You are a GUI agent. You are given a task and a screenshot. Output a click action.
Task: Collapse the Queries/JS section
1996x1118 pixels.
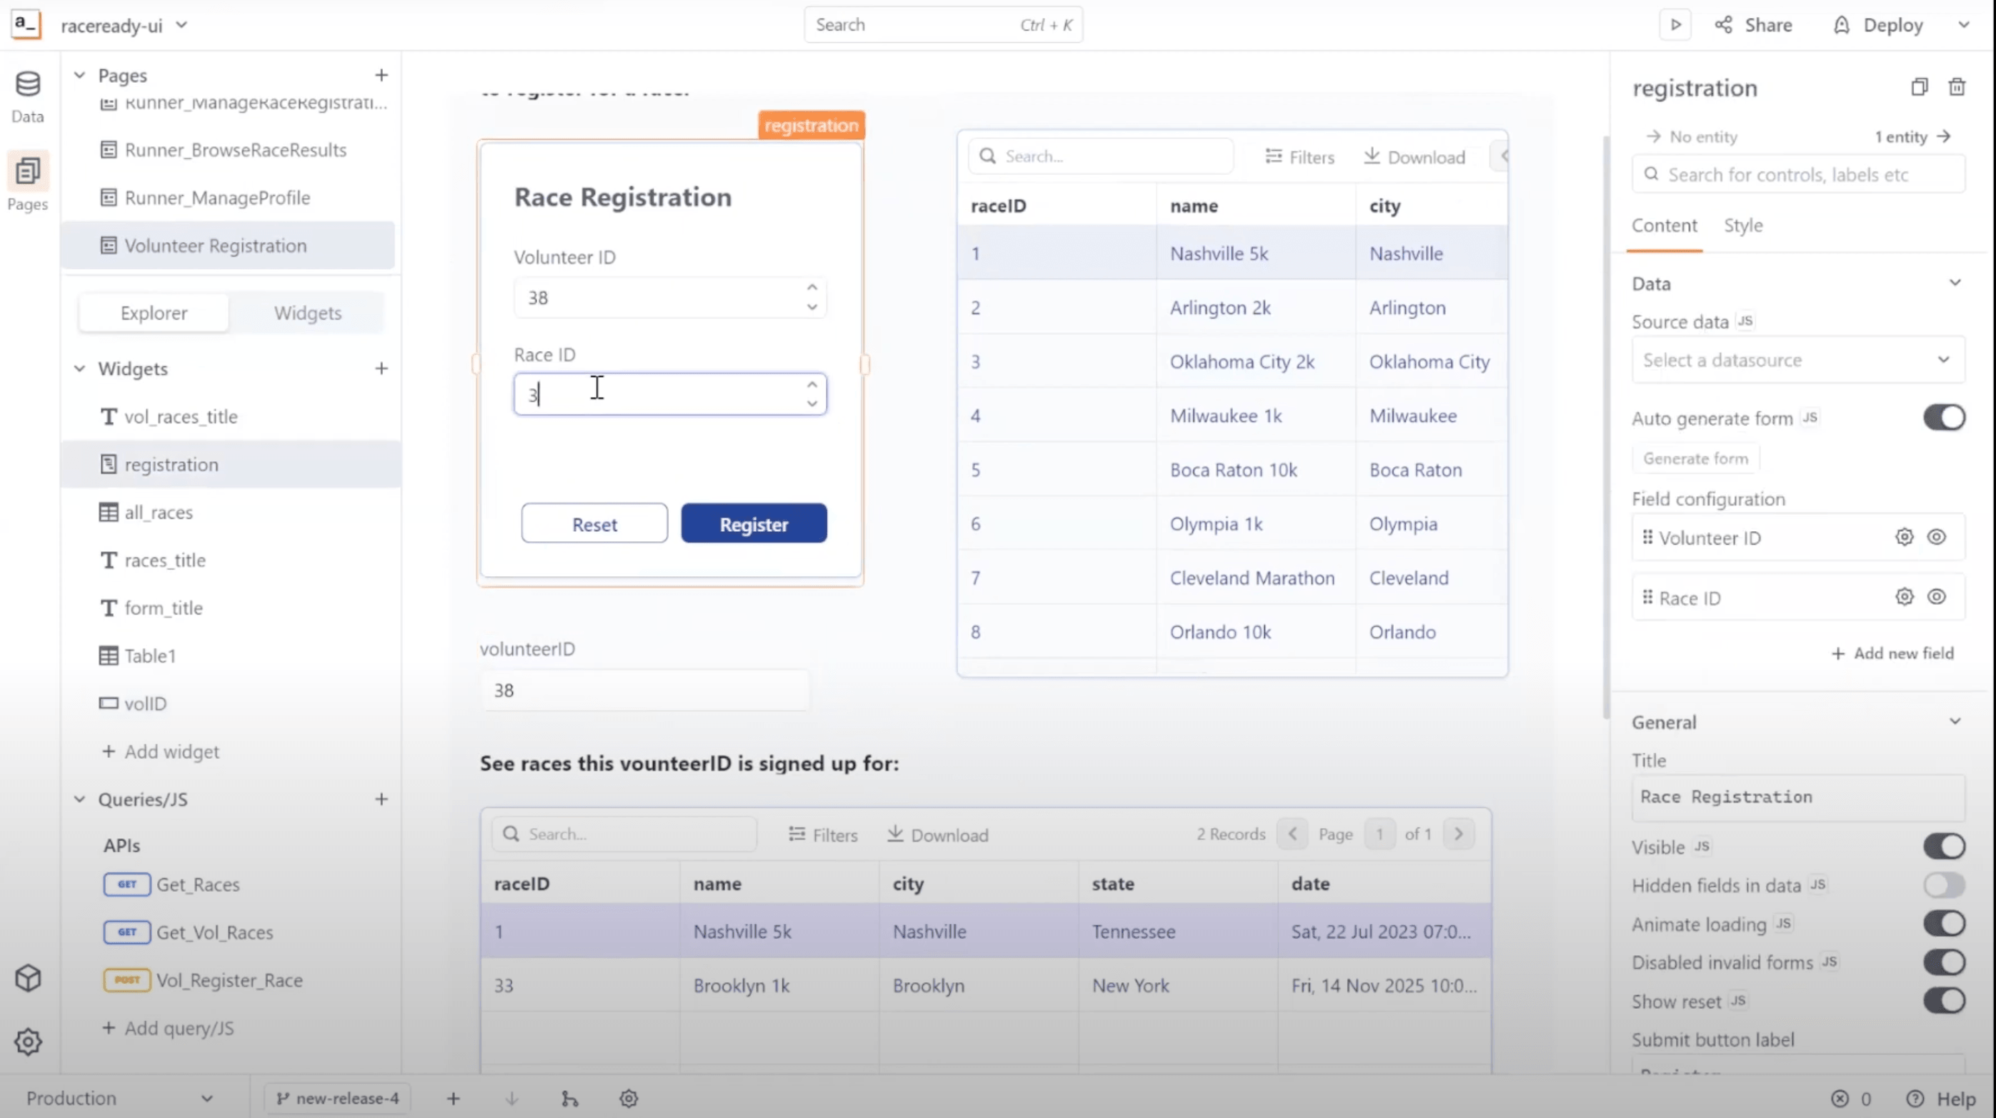tap(80, 799)
